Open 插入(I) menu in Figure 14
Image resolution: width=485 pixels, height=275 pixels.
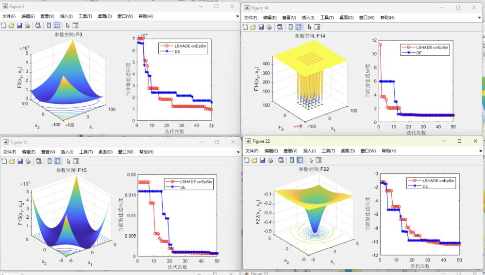[x=308, y=17]
